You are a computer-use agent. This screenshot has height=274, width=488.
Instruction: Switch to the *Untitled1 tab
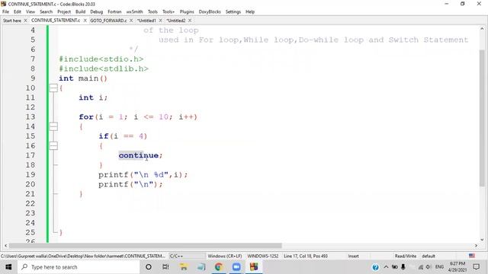point(146,21)
